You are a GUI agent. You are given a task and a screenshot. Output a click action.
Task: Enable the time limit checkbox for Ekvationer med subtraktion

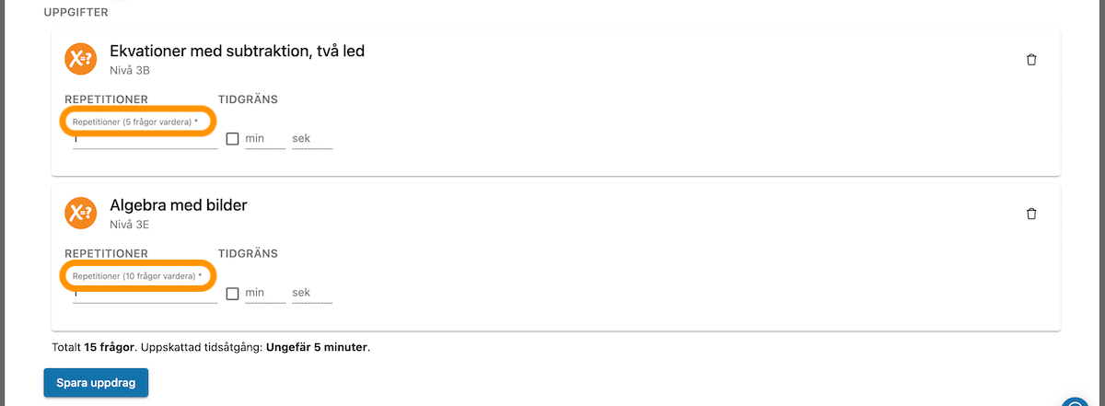pyautogui.click(x=232, y=139)
